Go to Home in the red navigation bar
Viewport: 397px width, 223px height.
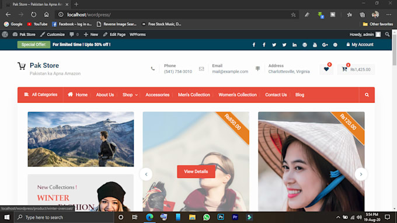(x=78, y=95)
